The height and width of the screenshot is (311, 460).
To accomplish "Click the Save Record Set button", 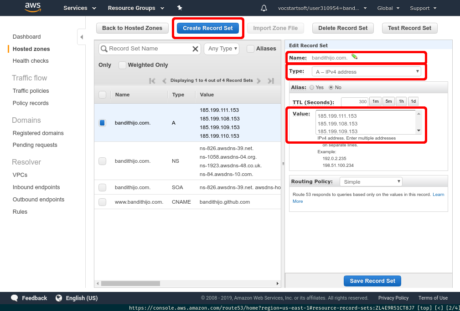I will tap(372, 281).
